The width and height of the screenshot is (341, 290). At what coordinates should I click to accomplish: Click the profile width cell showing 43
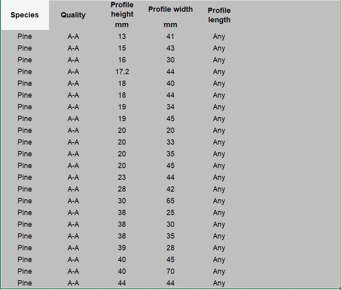(170, 48)
